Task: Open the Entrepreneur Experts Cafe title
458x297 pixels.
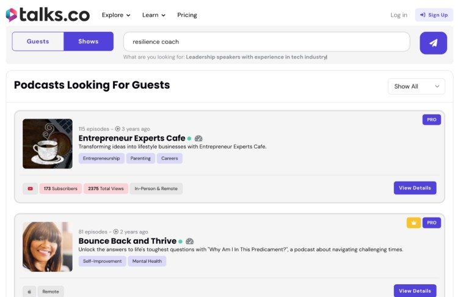Action: 132,138
